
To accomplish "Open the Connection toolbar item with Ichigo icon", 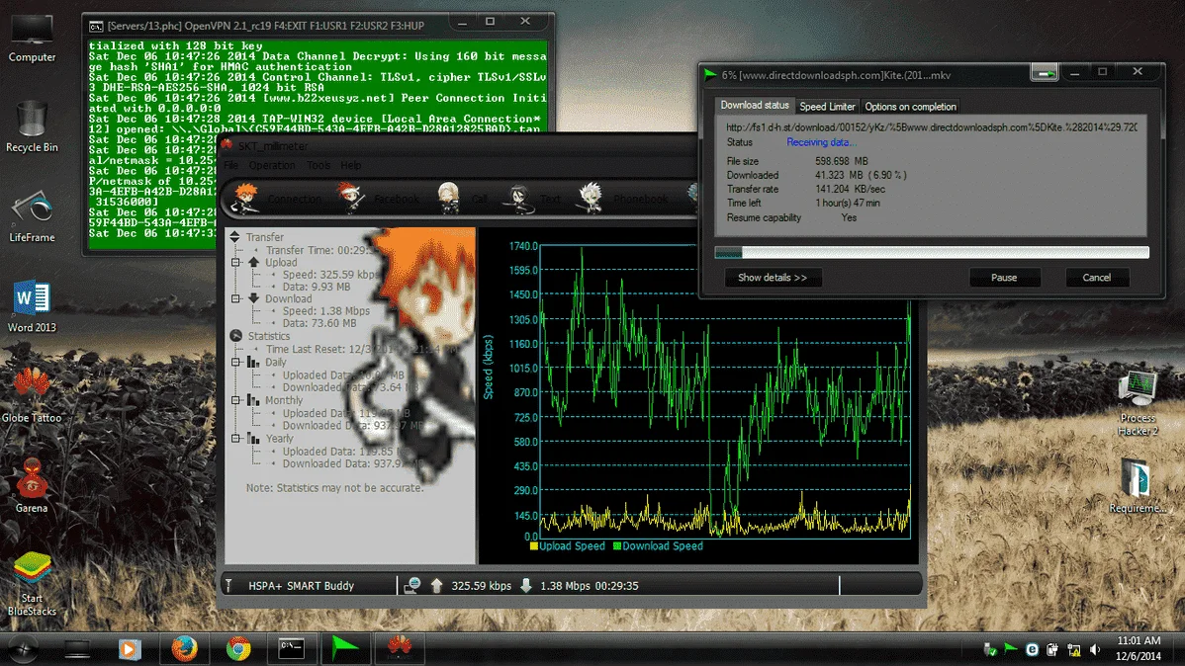I will coord(277,199).
